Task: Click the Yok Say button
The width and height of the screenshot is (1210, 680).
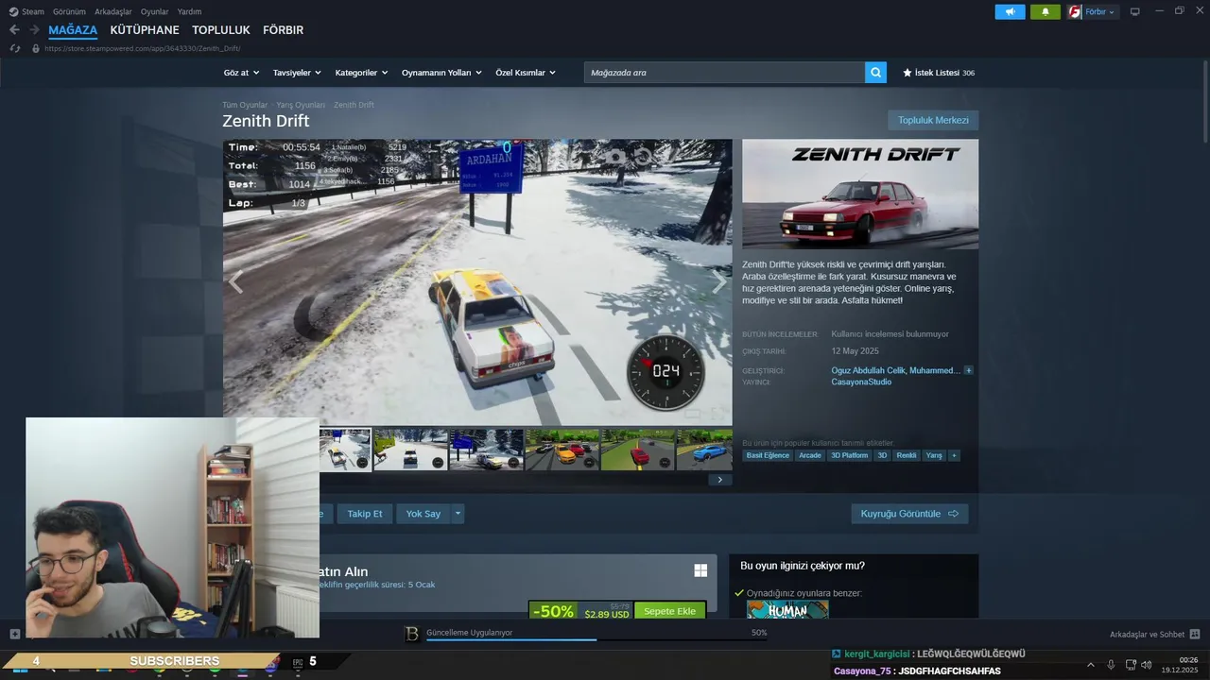Action: 423,514
